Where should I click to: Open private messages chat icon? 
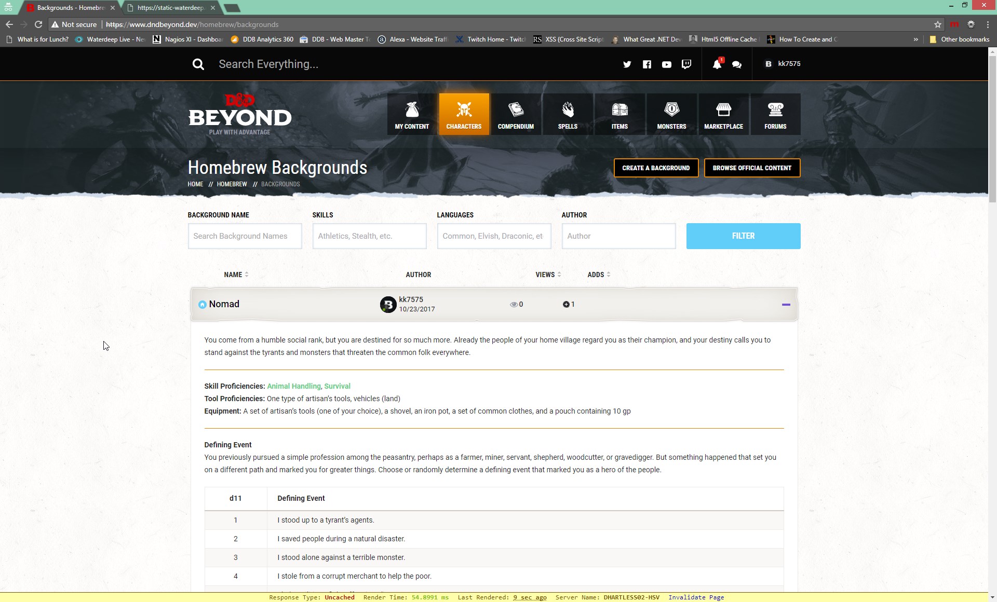pyautogui.click(x=736, y=64)
